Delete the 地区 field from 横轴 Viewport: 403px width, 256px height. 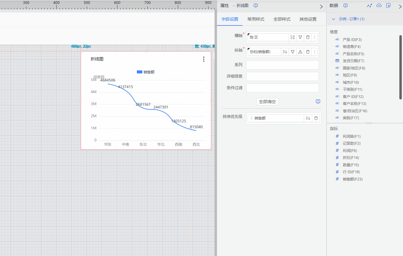pos(308,37)
